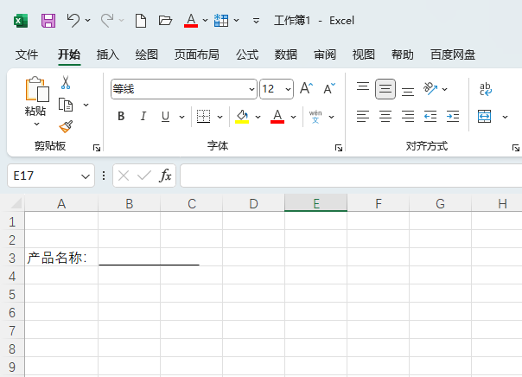Align text left

pyautogui.click(x=363, y=116)
